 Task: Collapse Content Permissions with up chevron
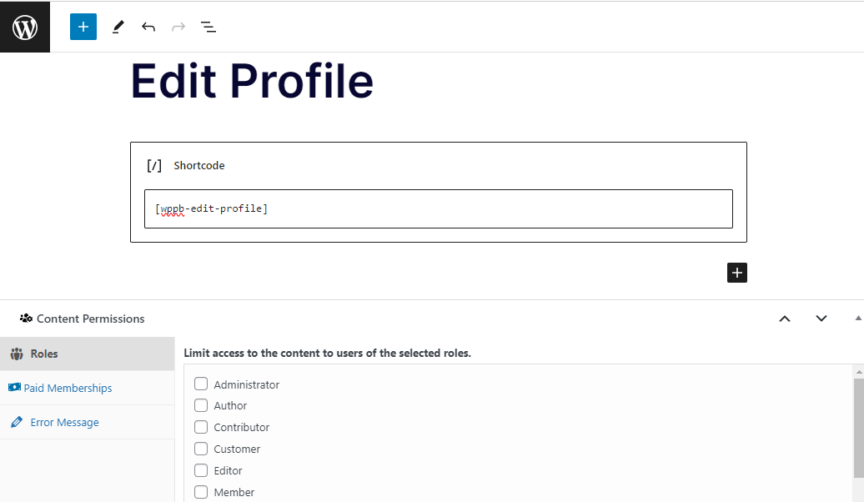tap(784, 319)
